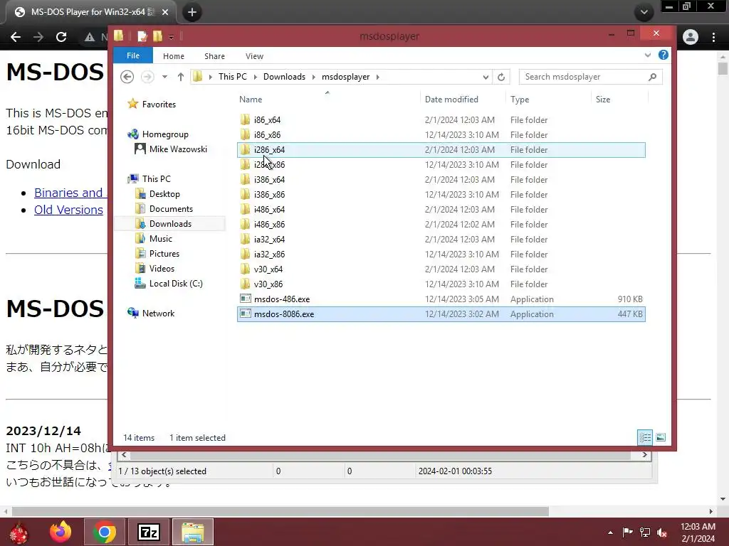This screenshot has height=546, width=729.
Task: Follow the Old Versions link
Action: point(68,210)
